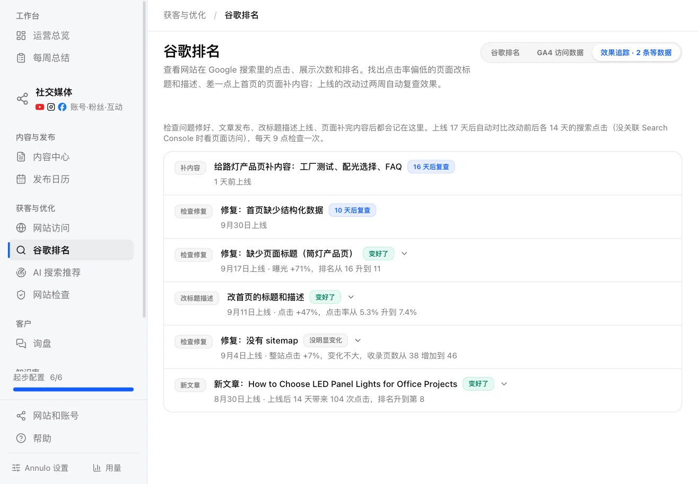Viewport: 698px width, 484px height.
Task: Click the Annulo 设置 sliders icon
Action: pos(16,468)
